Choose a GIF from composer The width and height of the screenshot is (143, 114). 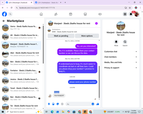[62, 104]
